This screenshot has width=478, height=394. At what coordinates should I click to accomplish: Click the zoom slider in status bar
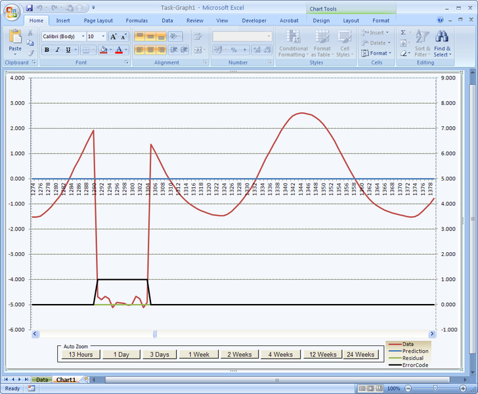pyautogui.click(x=435, y=389)
